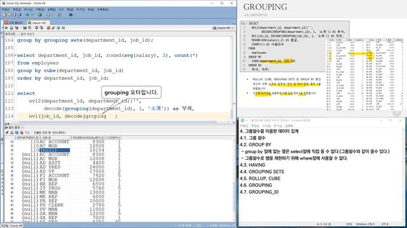Click the GROUPING title in the slide window
The height and width of the screenshot is (228, 407).
coord(265,7)
